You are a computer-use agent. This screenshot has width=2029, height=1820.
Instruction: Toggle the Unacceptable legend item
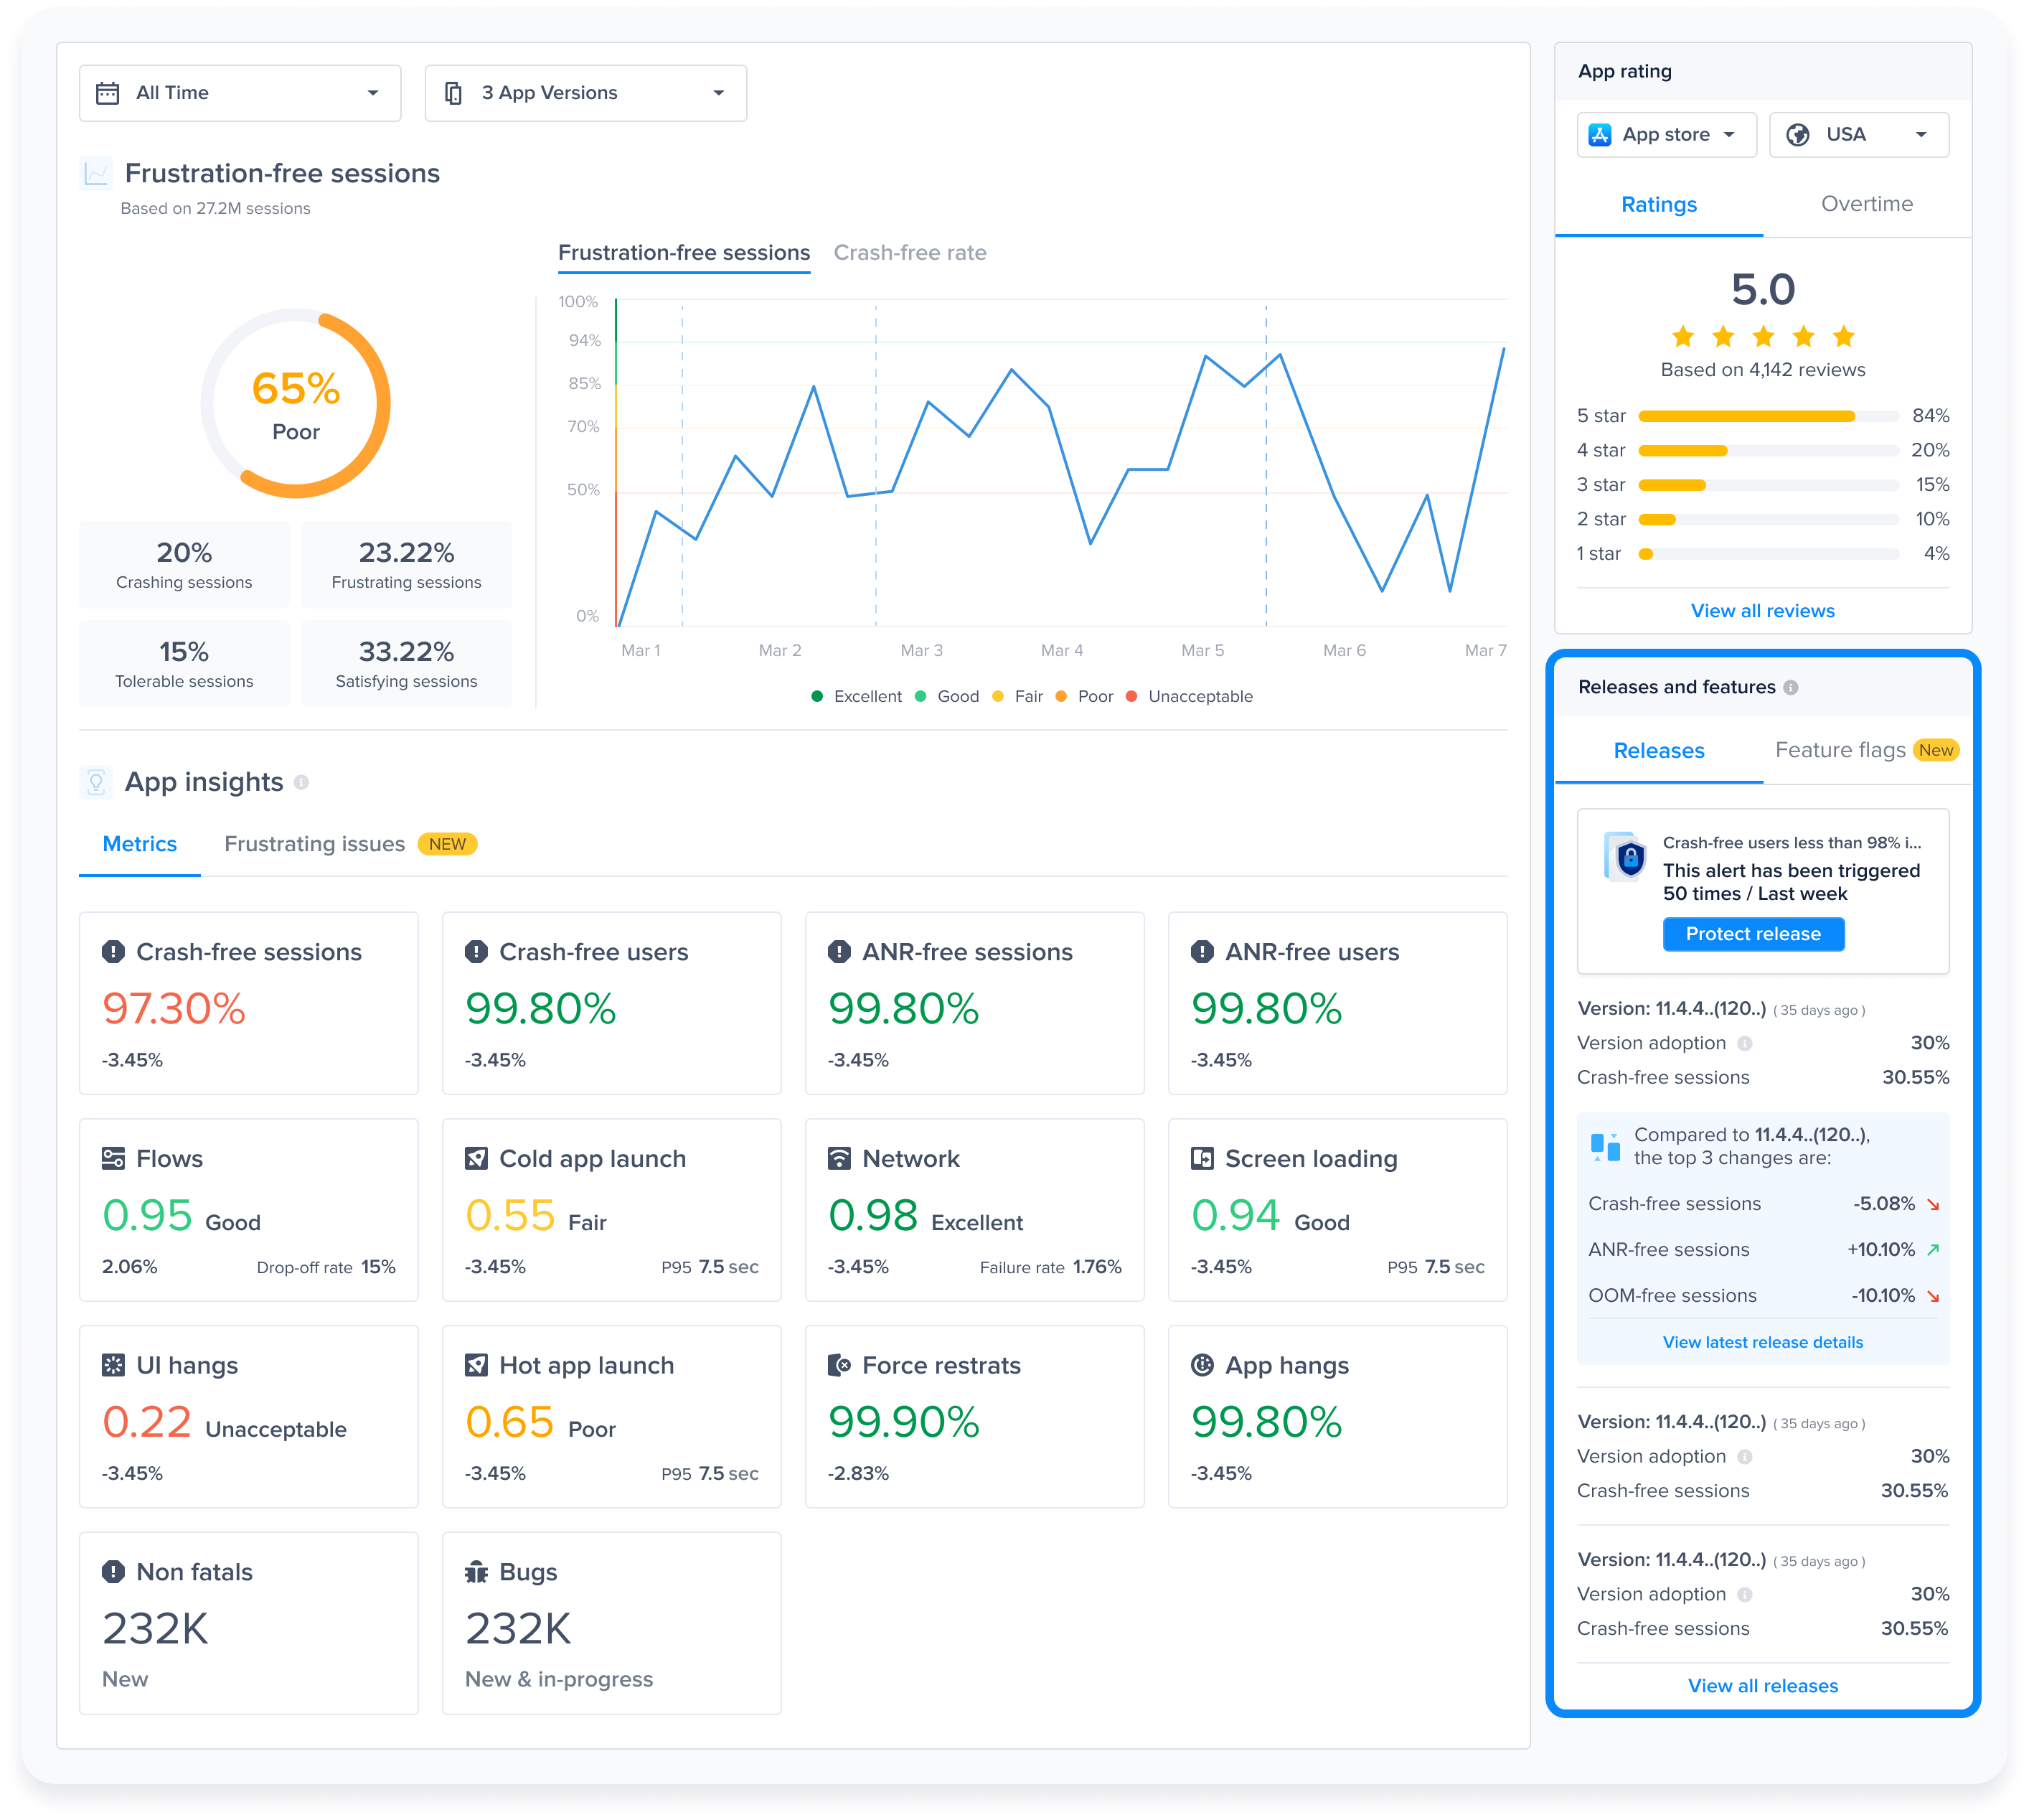click(1190, 696)
